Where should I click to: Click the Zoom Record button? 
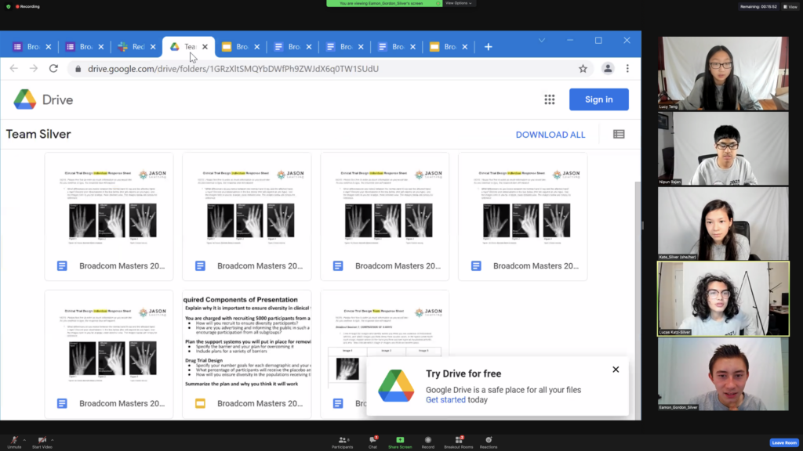(x=427, y=443)
